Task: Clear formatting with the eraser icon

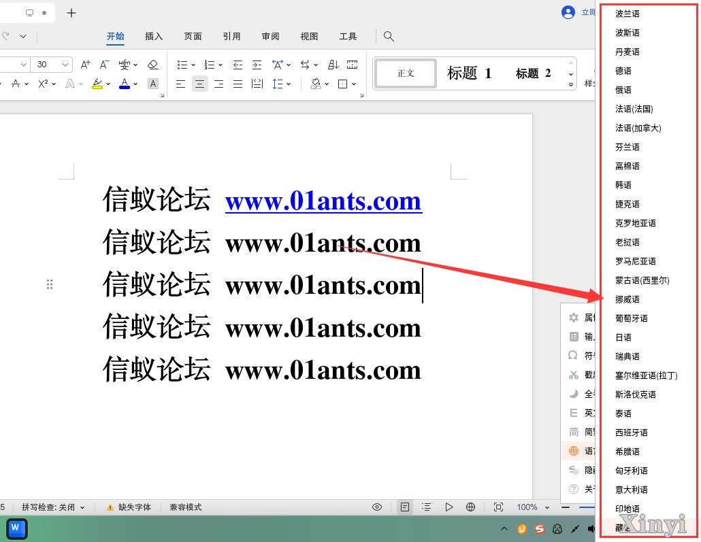Action: (153, 65)
